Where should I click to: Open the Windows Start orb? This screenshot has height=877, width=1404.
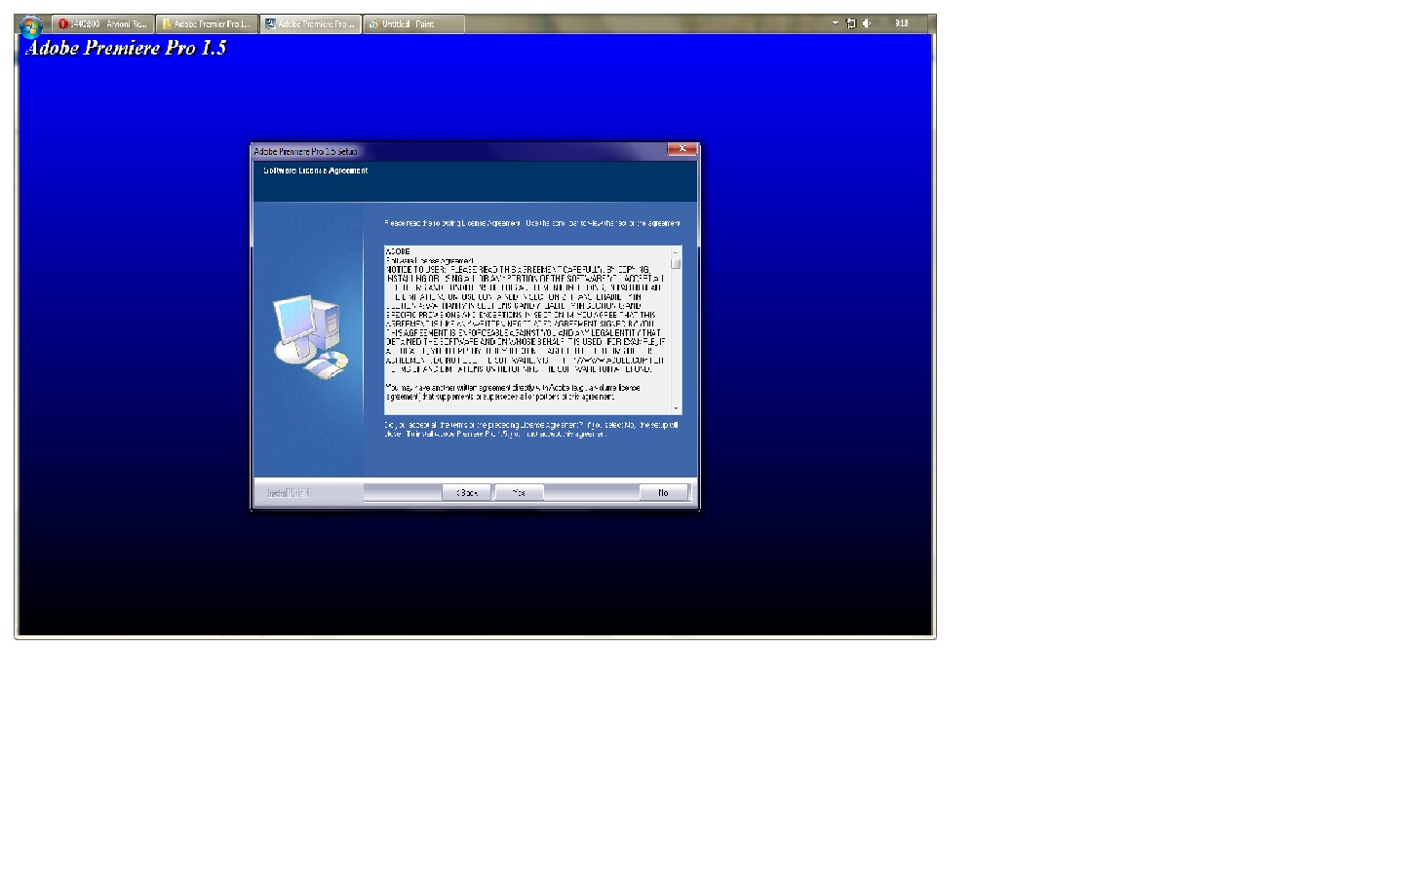coord(31,25)
